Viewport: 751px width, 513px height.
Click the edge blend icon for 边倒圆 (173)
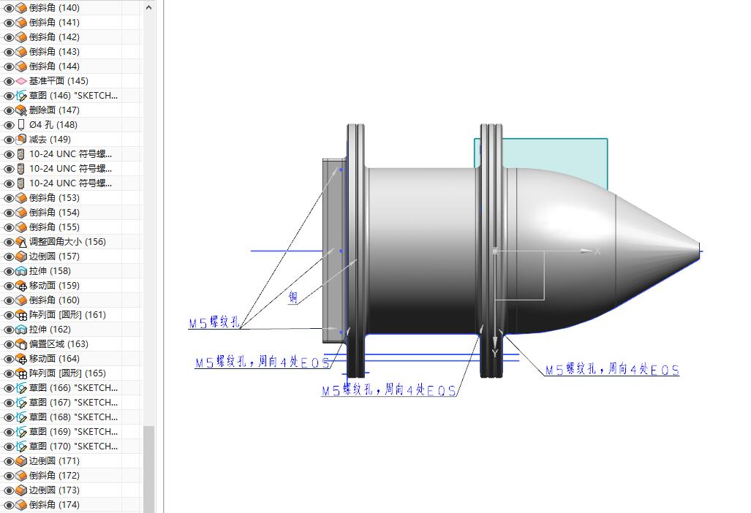(x=21, y=490)
